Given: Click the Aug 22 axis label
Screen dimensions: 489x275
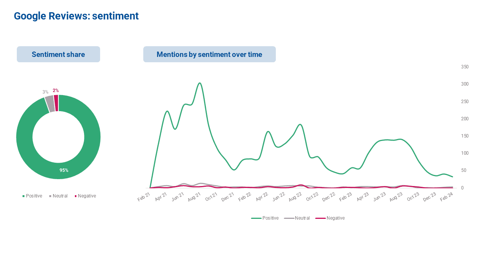Looking at the screenshot, I should [295, 197].
